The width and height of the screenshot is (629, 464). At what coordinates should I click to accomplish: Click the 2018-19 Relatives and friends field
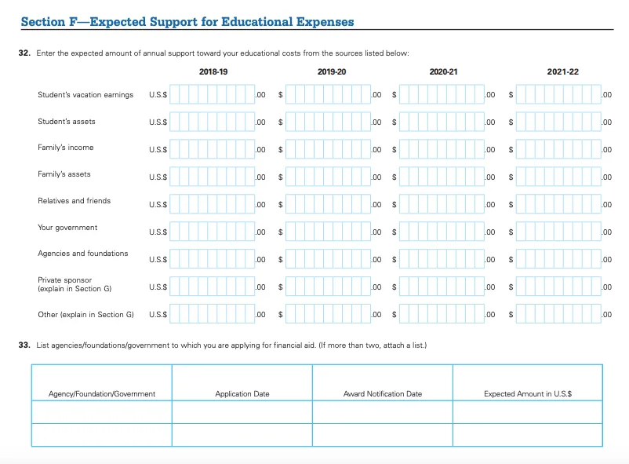coord(212,202)
